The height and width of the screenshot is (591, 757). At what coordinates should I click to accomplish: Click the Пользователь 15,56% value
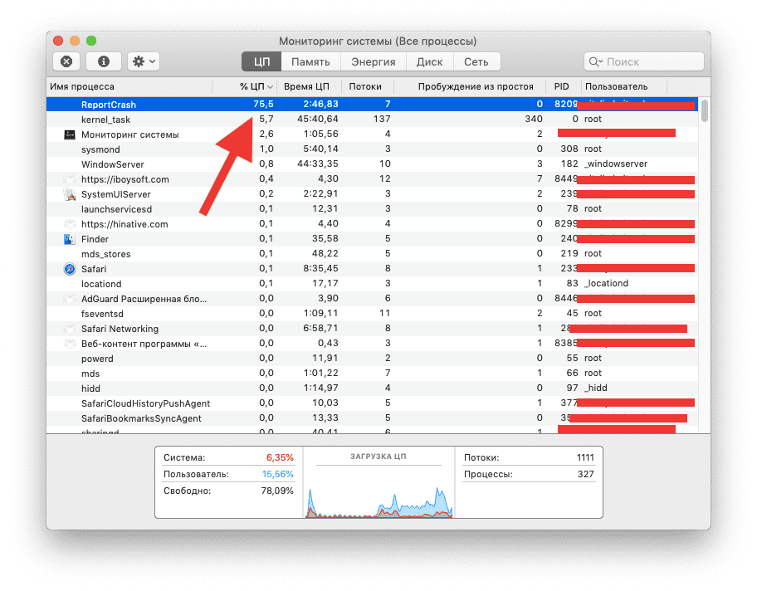point(277,474)
